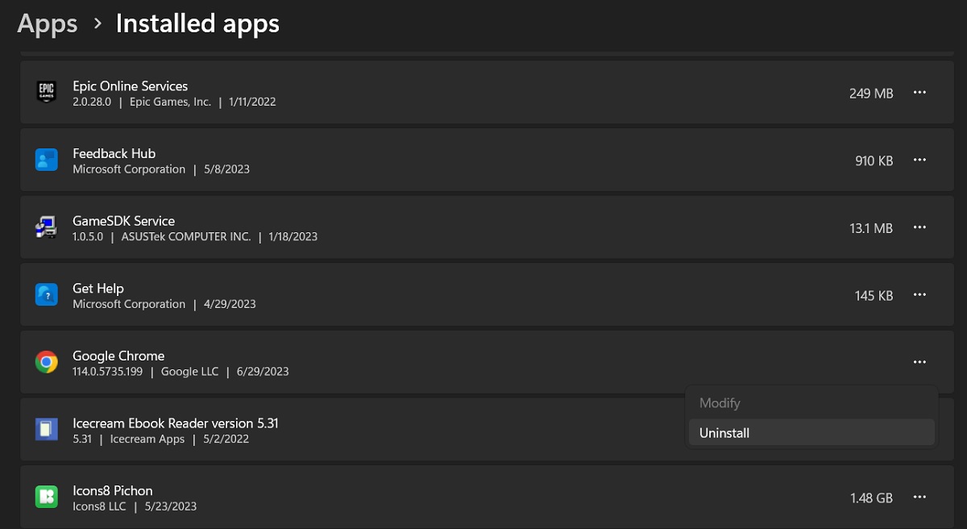
Task: Open more options for Icons8 Pichon
Action: 919,497
